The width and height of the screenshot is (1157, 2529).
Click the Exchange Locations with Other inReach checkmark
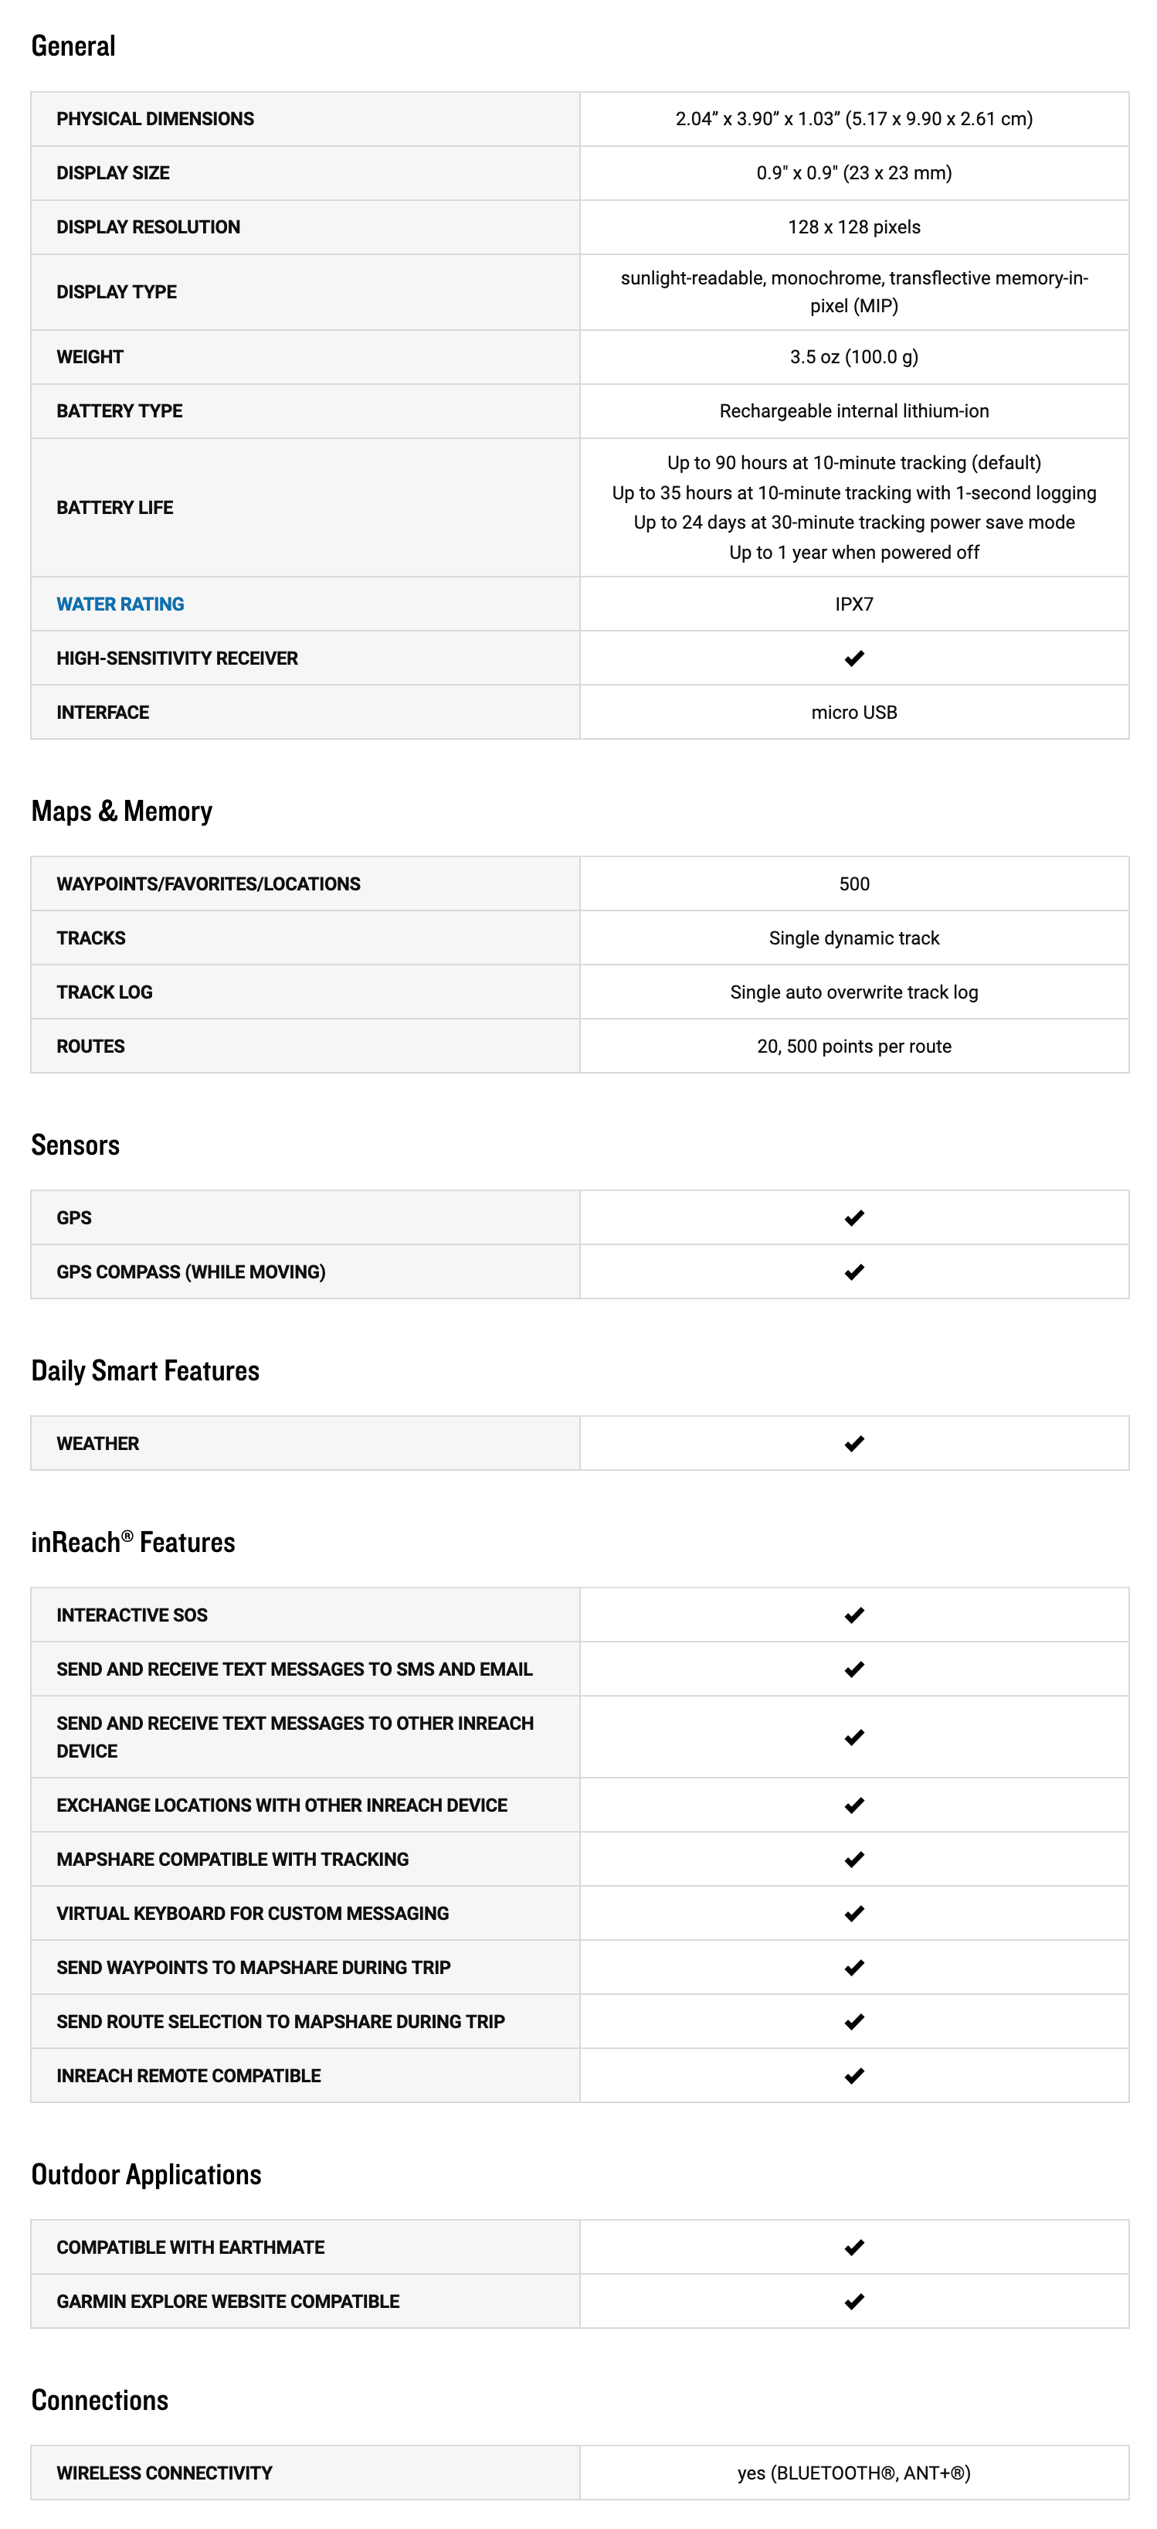tap(853, 1806)
